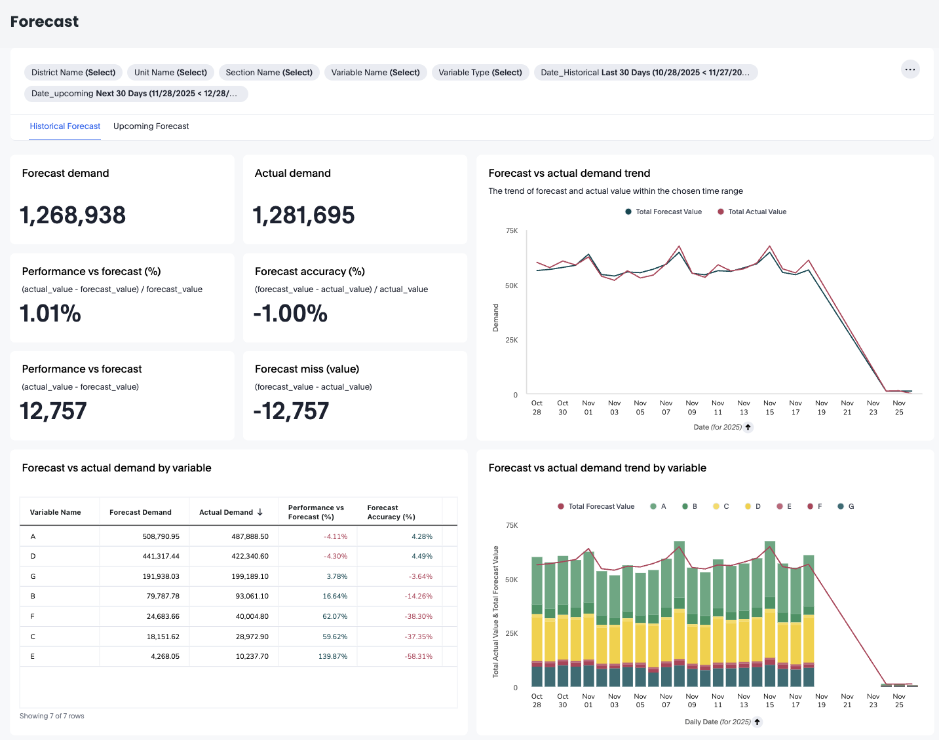Select the table row for variable E
Image resolution: width=939 pixels, height=740 pixels.
33,656
